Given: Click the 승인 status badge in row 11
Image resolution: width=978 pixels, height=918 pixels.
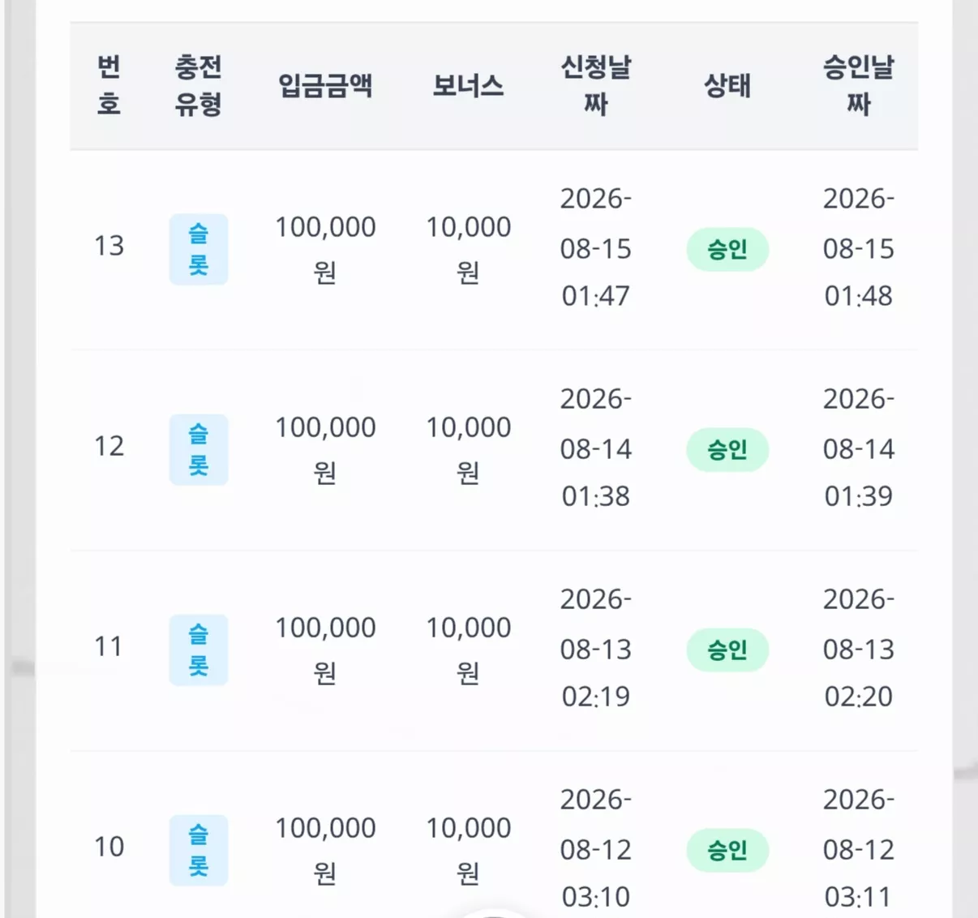Looking at the screenshot, I should coord(727,650).
